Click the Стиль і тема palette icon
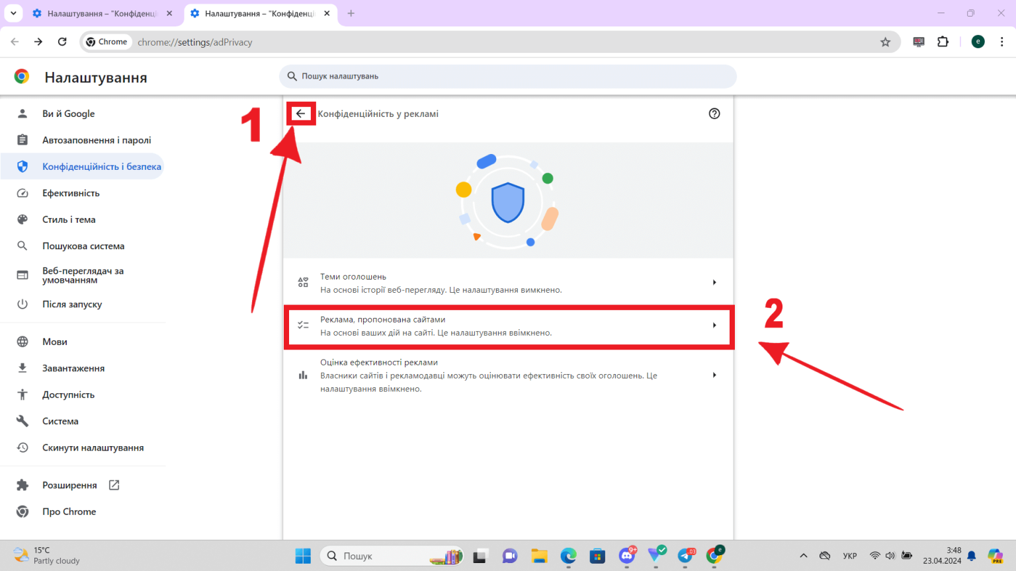 [x=22, y=219]
